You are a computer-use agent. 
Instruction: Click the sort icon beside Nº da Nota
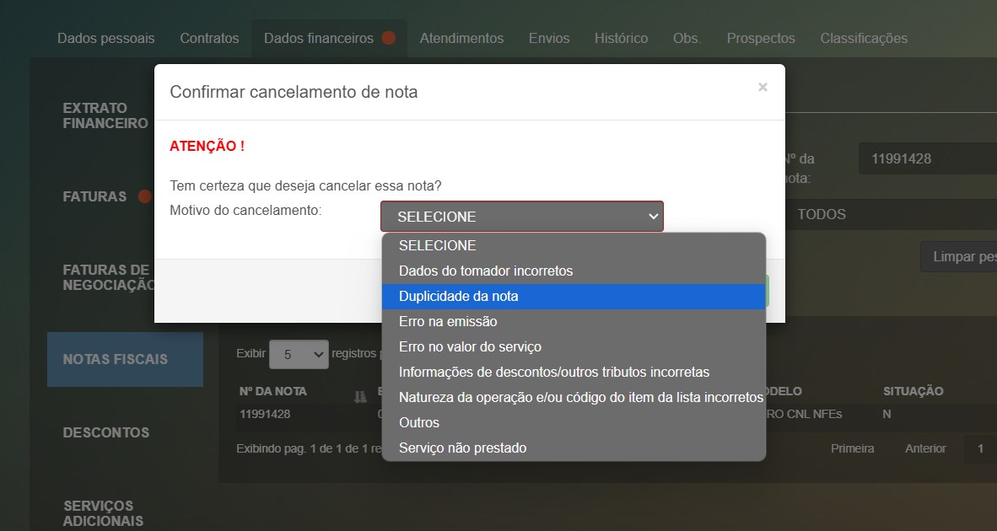(362, 393)
